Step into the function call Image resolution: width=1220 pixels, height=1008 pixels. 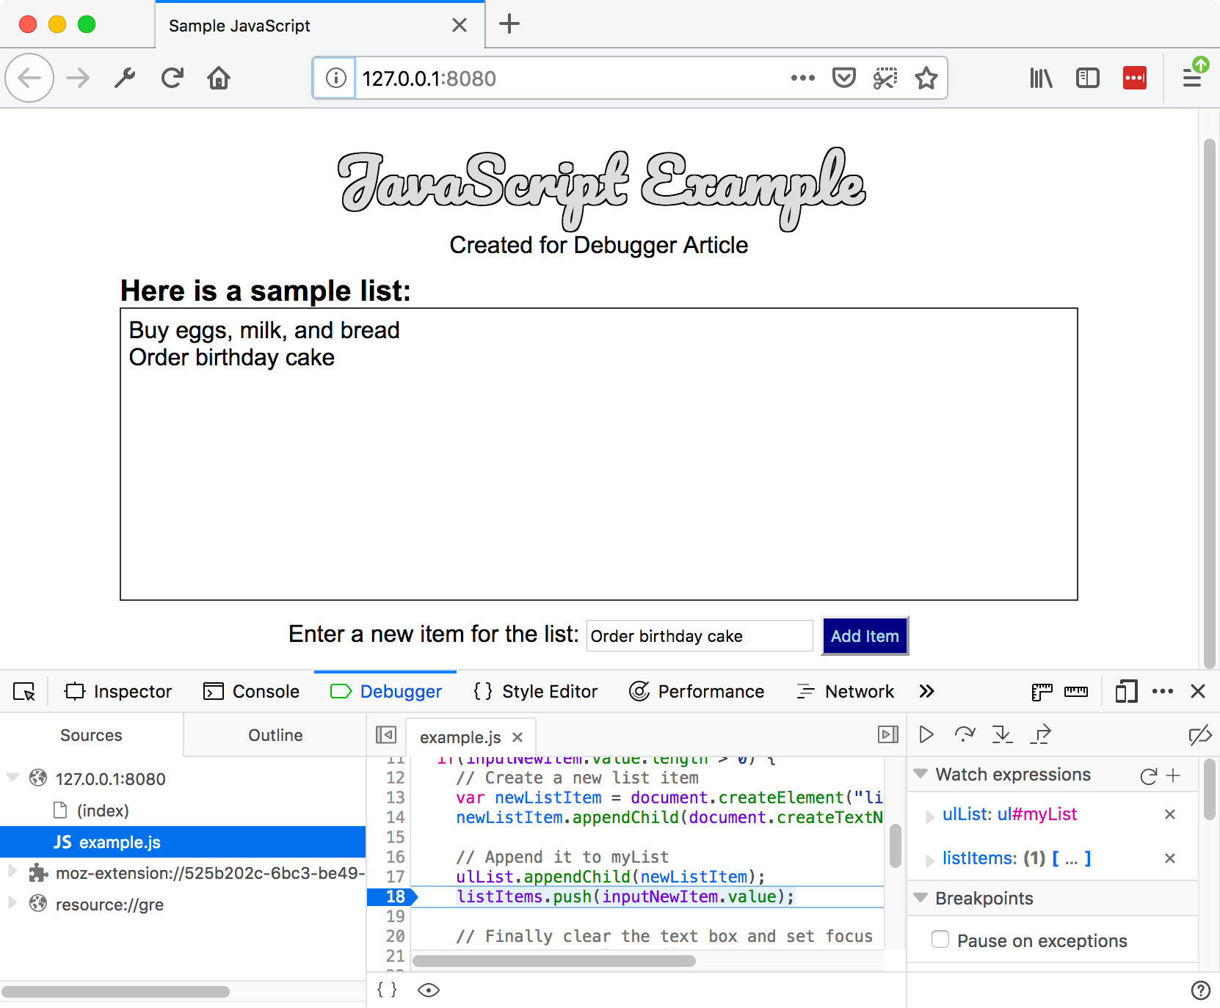pos(1003,734)
